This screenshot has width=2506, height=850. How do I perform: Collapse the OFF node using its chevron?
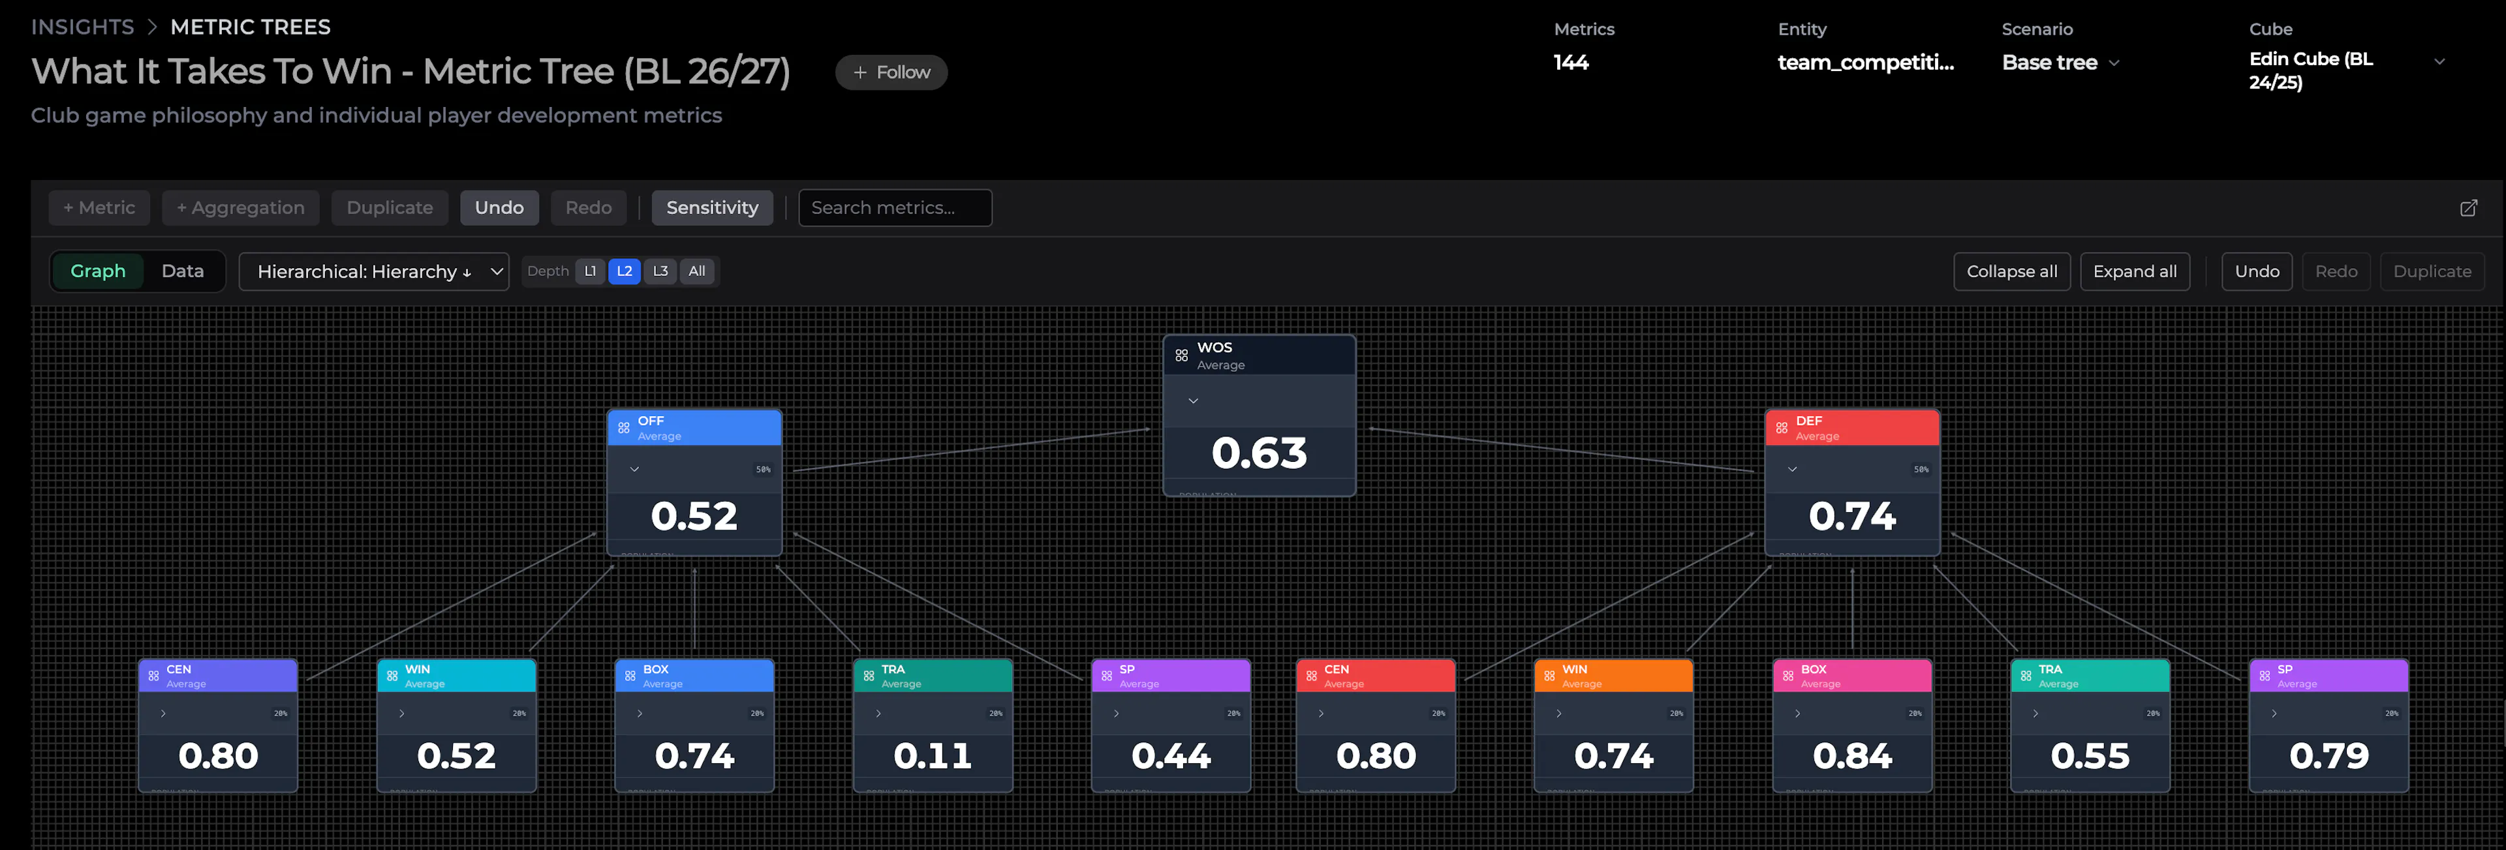(634, 470)
